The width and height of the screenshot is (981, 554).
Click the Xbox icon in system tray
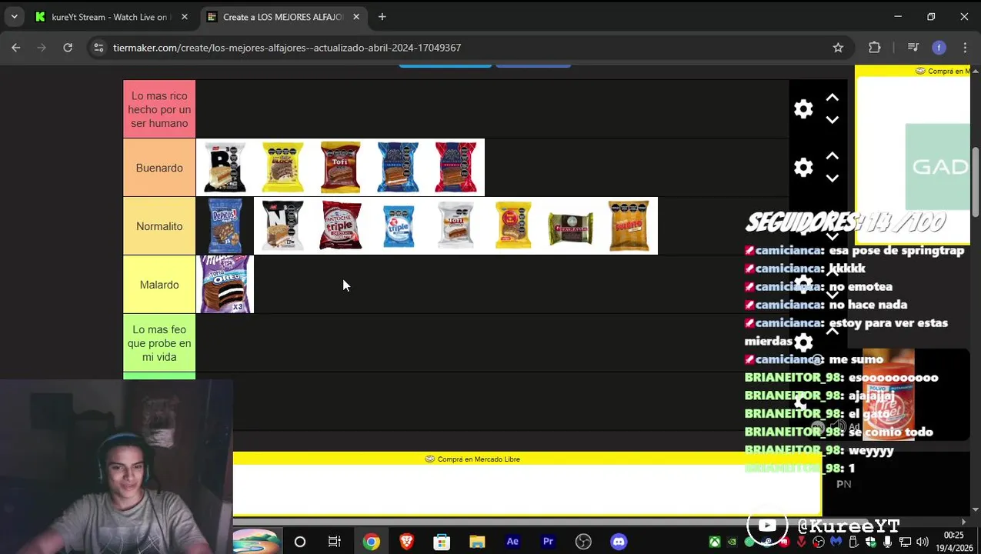715,542
